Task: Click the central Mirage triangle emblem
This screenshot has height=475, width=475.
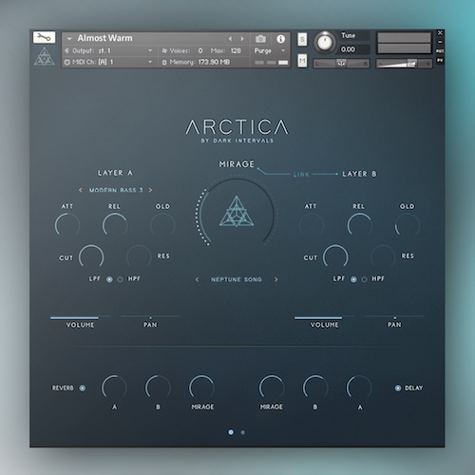Action: pos(237,212)
